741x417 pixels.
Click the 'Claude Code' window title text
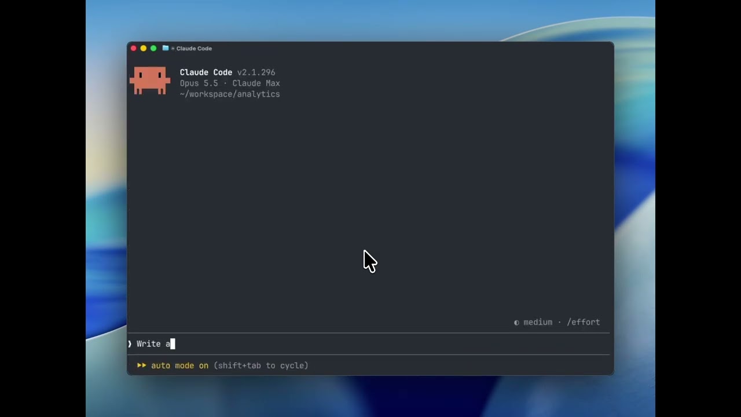tap(194, 49)
